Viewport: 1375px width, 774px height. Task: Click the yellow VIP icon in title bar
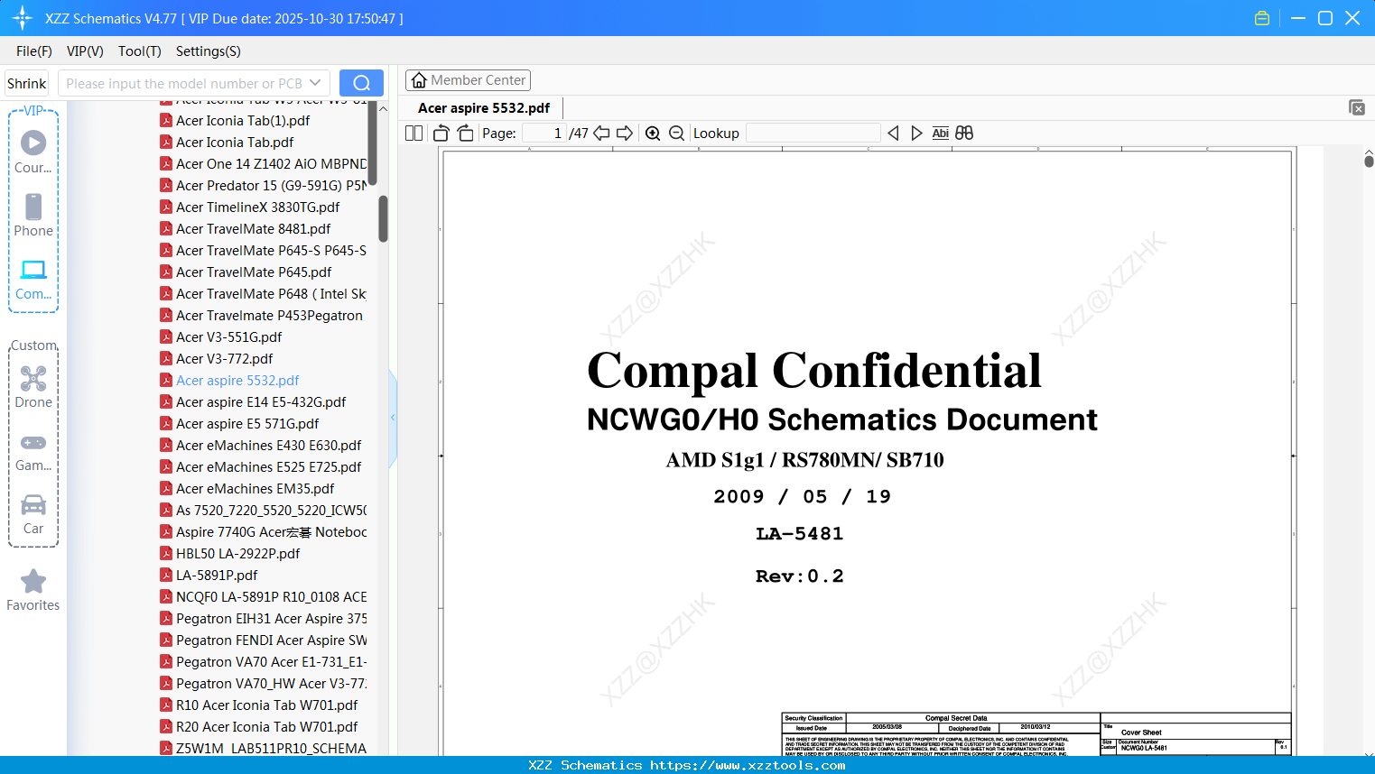1262,18
